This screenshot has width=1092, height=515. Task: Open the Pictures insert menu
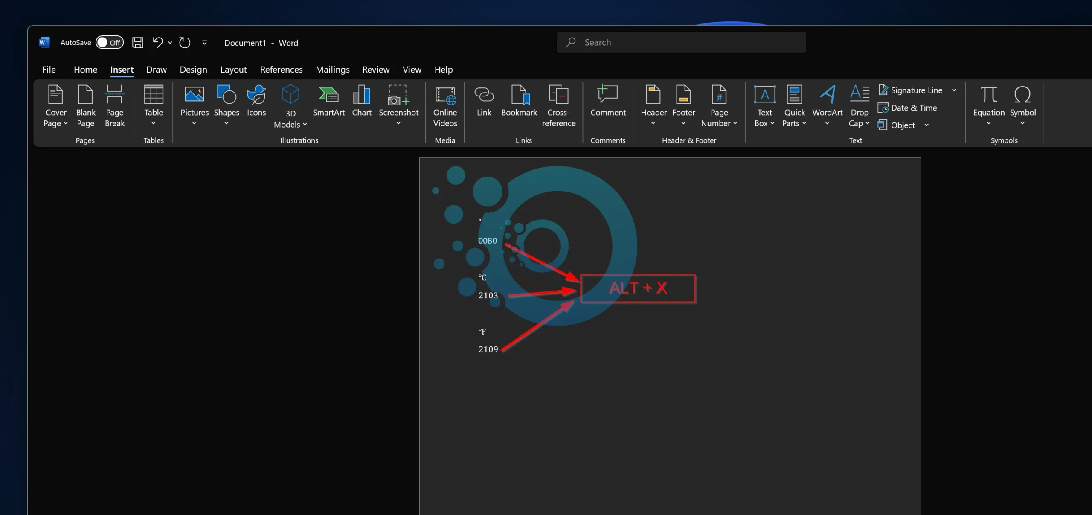[194, 106]
